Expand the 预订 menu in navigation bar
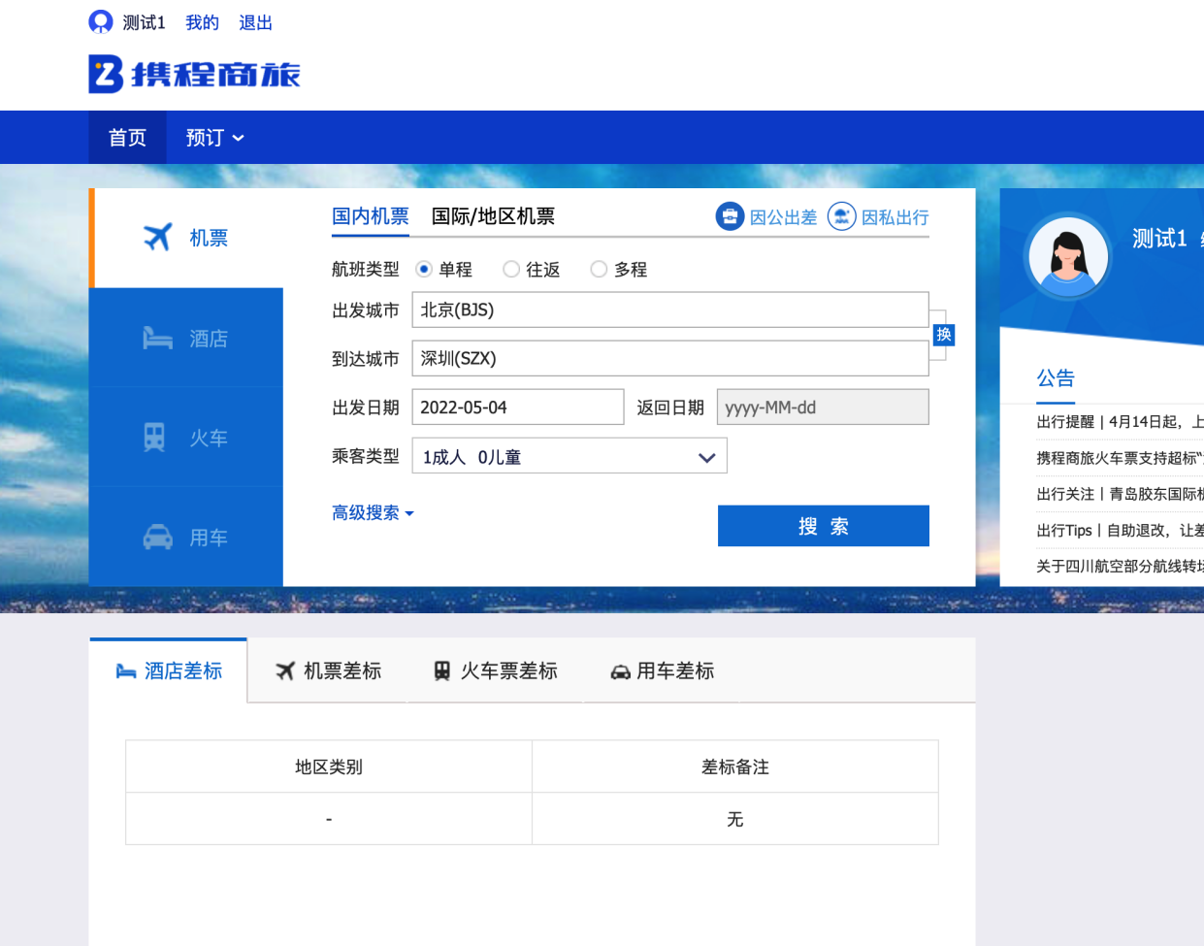The image size is (1204, 946). (x=214, y=138)
